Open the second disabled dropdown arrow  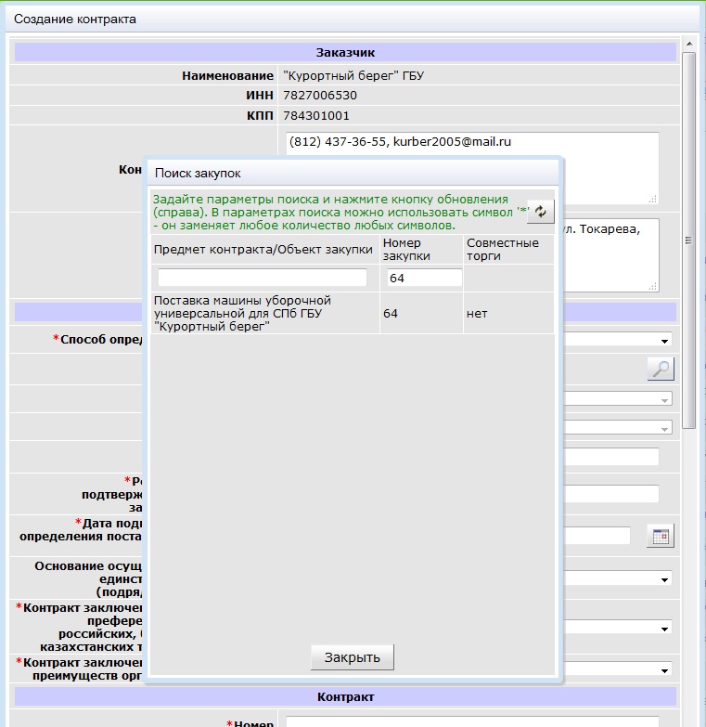(664, 429)
